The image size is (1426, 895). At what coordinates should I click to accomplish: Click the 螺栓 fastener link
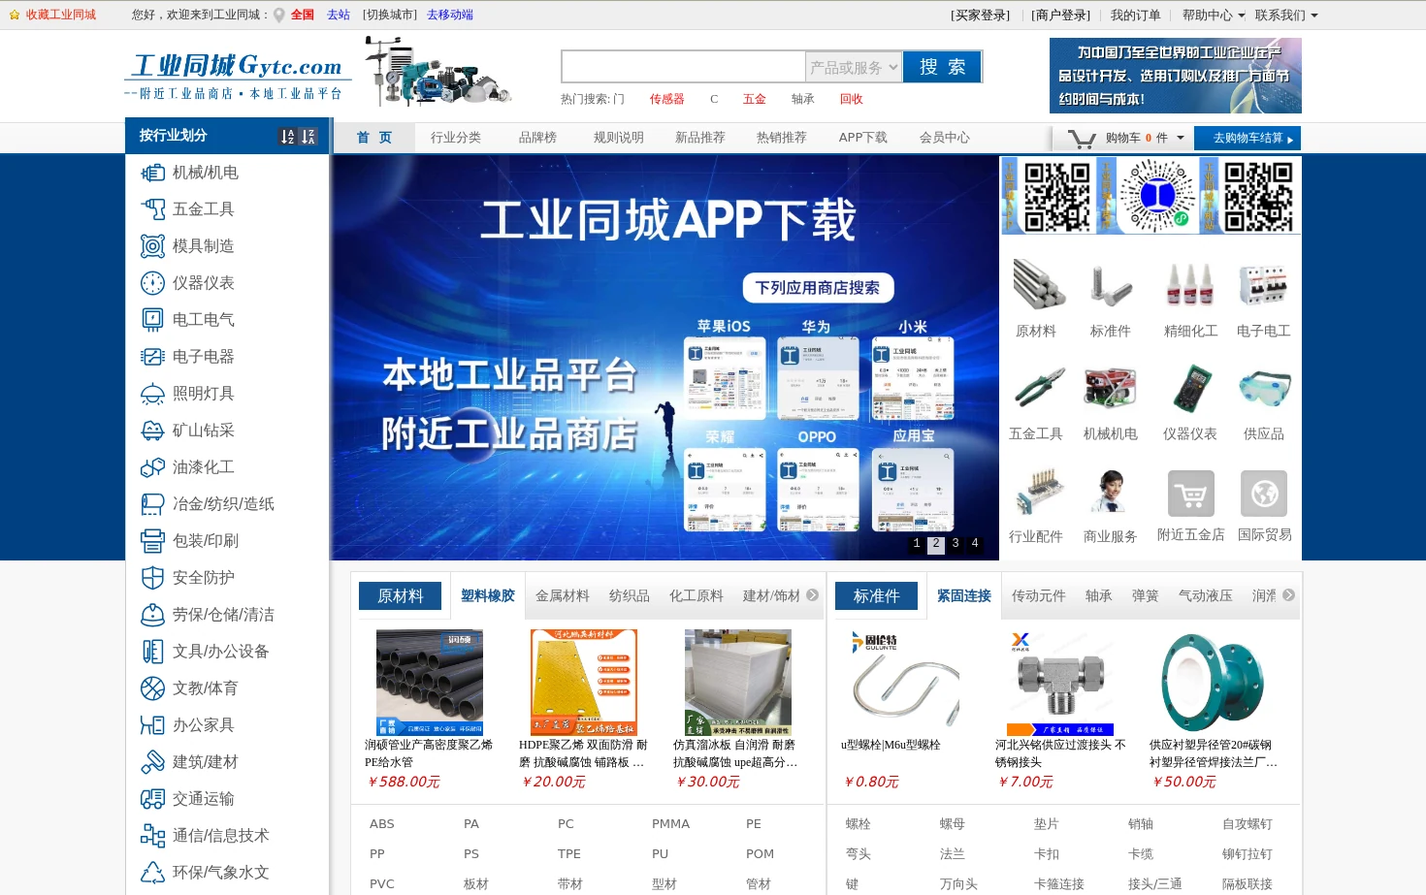pos(859,824)
